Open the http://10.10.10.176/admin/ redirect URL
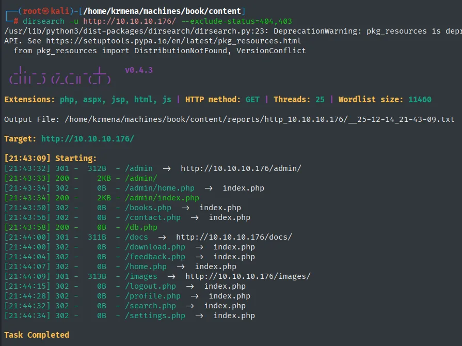Screen dimensions: 462x346 pyautogui.click(x=241, y=168)
